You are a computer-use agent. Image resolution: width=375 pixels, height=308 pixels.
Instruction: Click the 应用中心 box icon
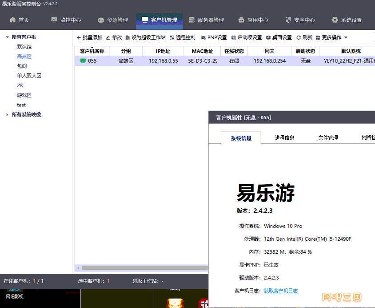(241, 20)
